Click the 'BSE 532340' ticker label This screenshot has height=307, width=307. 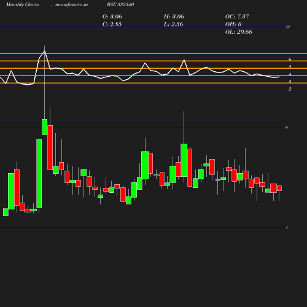[120, 5]
